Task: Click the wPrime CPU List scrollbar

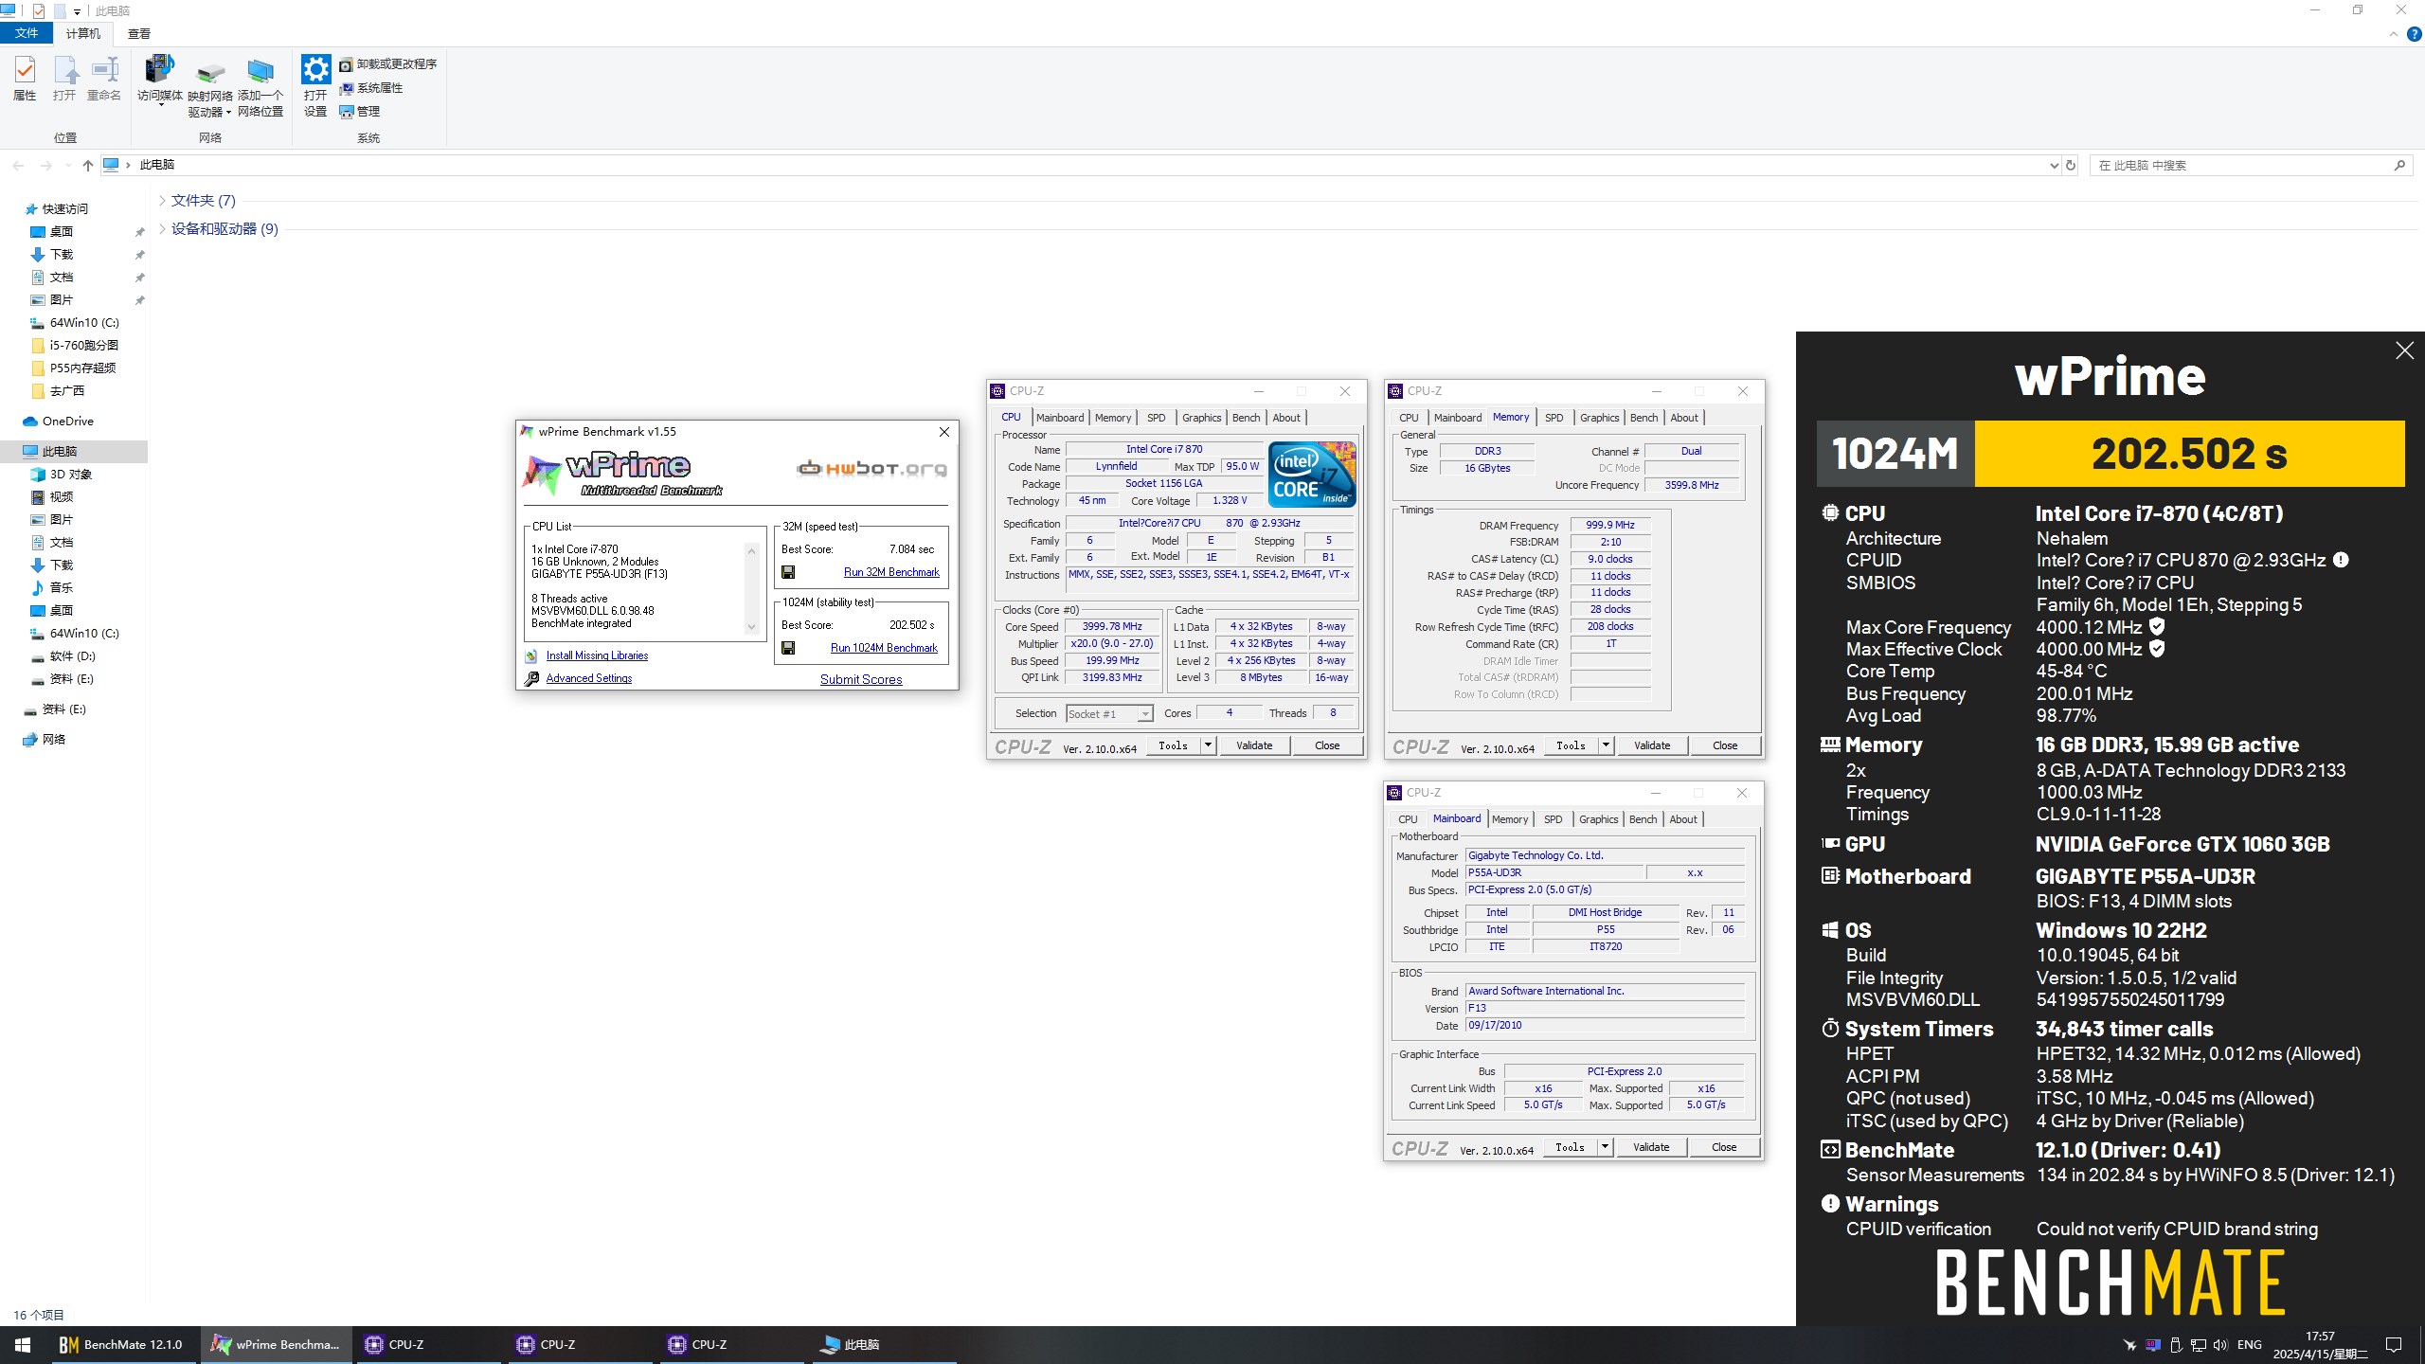Action: coord(752,588)
